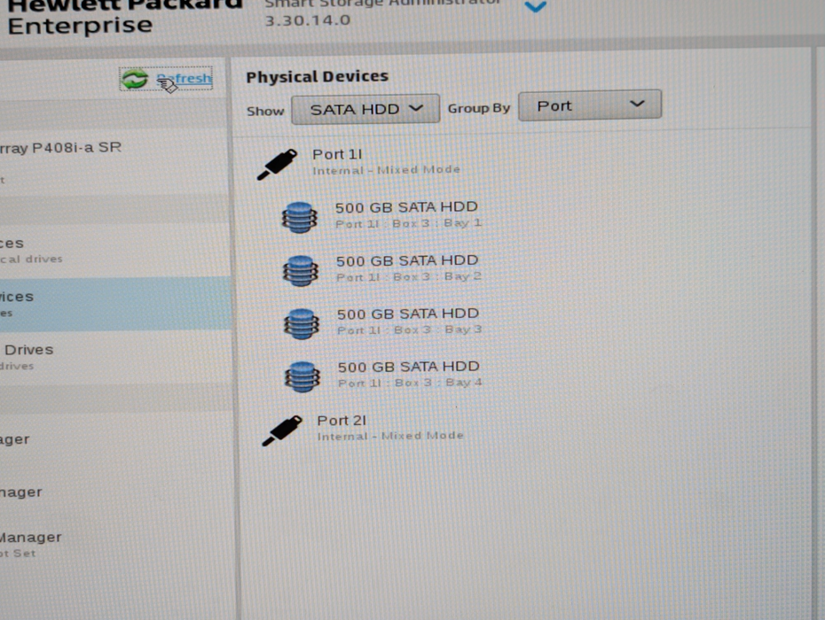Click the Hewlett Packard Enterprise logo
The height and width of the screenshot is (620, 825).
coord(125,18)
